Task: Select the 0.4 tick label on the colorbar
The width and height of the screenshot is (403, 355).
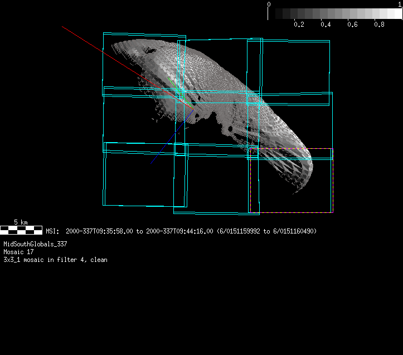Action: point(326,25)
